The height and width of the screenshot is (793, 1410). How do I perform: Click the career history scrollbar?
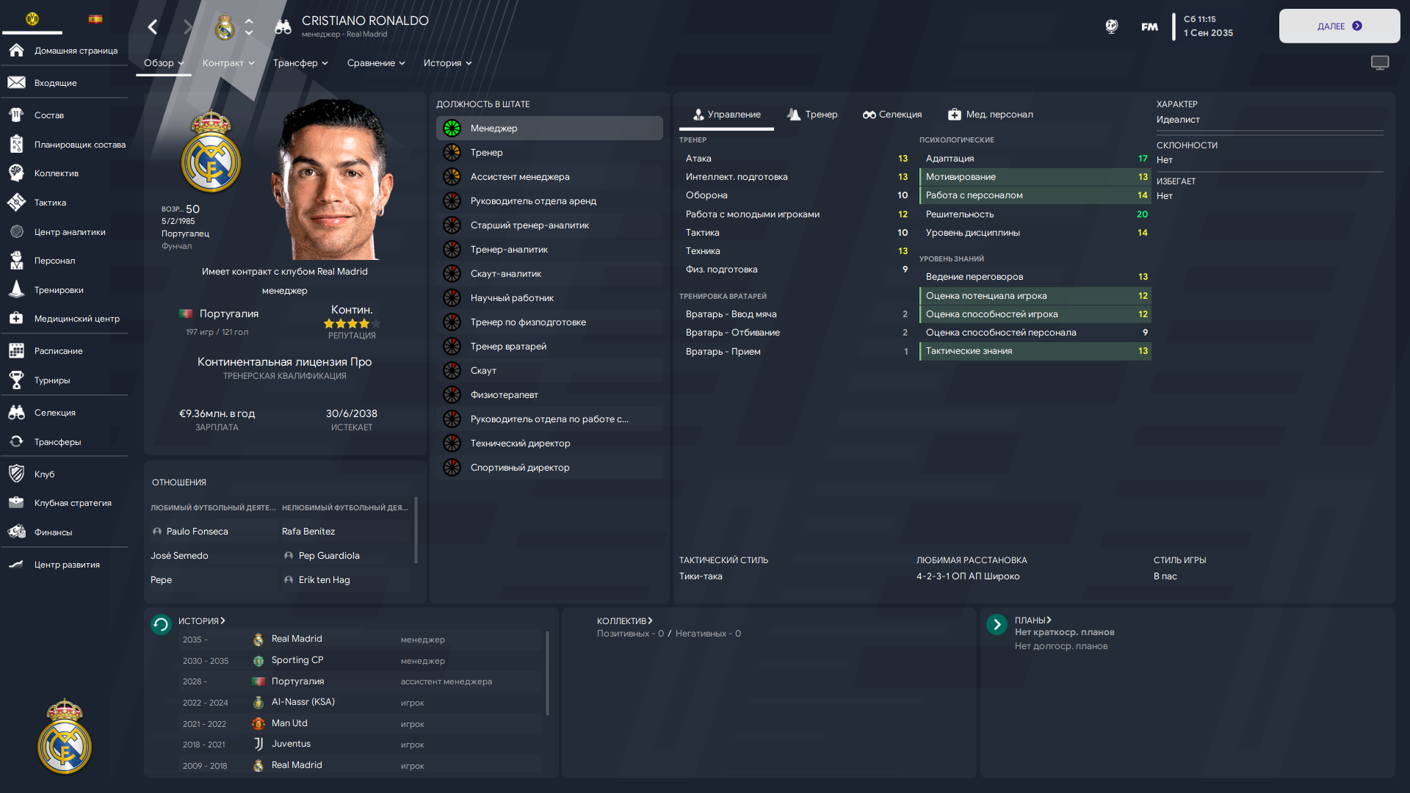click(548, 673)
